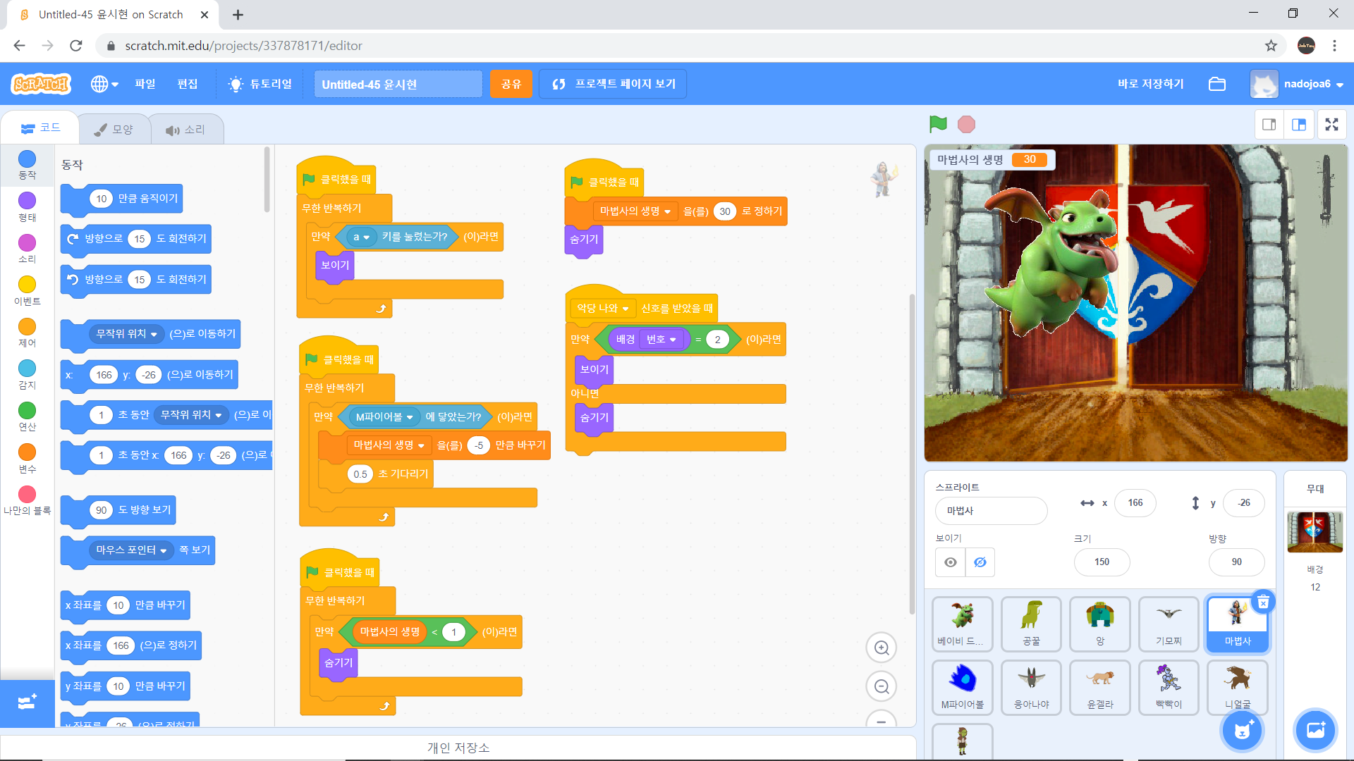The width and height of the screenshot is (1354, 761).
Task: Open the 번호 backdrop dropdown
Action: pos(661,340)
